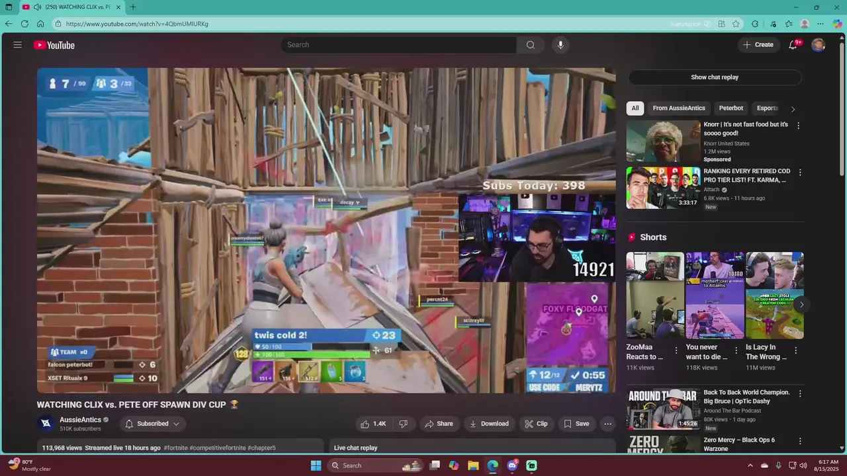Viewport: 847px width, 476px height.
Task: Like the video with 1.4K likes
Action: tap(373, 424)
